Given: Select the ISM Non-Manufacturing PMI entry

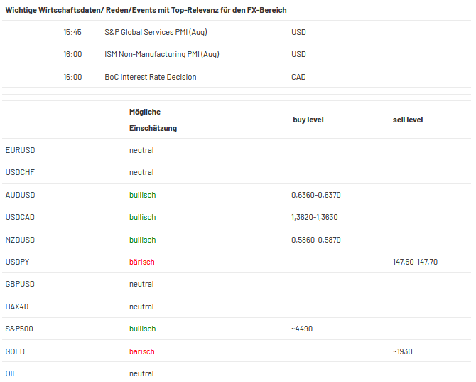Looking at the screenshot, I should pos(162,54).
